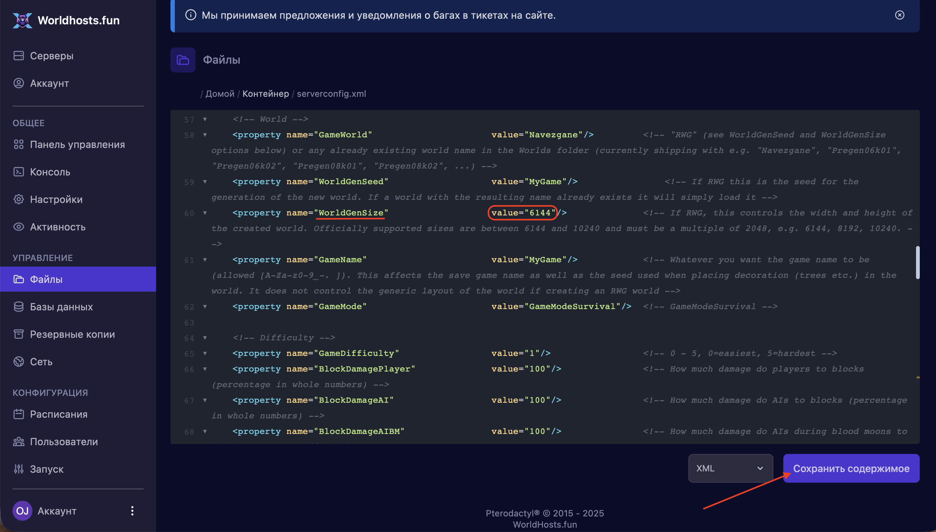Open Расписания menu item
936x532 pixels.
click(x=58, y=414)
